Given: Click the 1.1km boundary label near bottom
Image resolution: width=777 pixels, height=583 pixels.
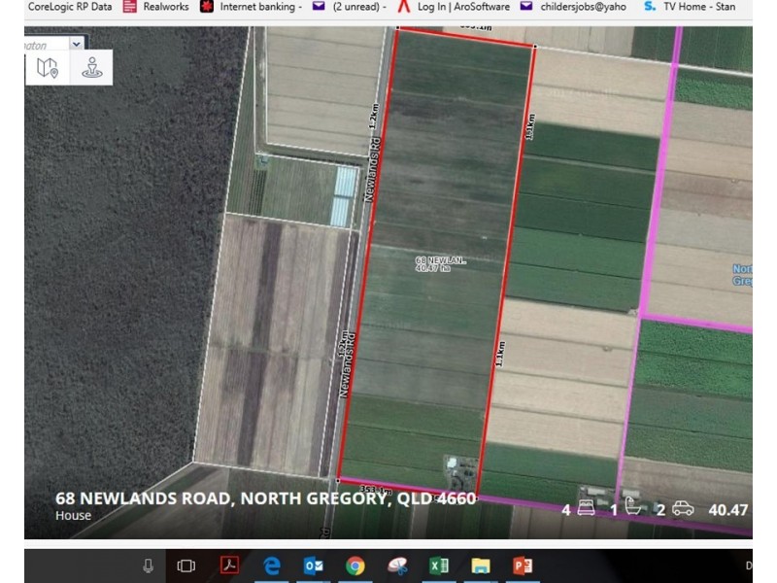Looking at the screenshot, I should (500, 354).
